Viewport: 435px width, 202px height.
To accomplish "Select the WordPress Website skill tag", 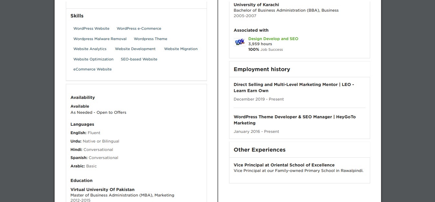I will click(91, 28).
